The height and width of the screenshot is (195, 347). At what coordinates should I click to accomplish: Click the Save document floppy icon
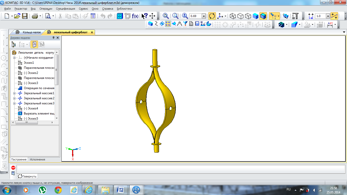[x=25, y=16]
